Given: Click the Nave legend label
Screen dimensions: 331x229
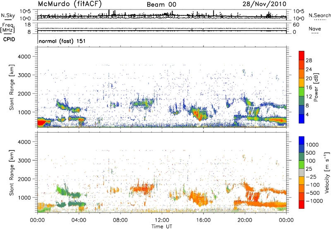Looking at the screenshot, I should [x=314, y=29].
